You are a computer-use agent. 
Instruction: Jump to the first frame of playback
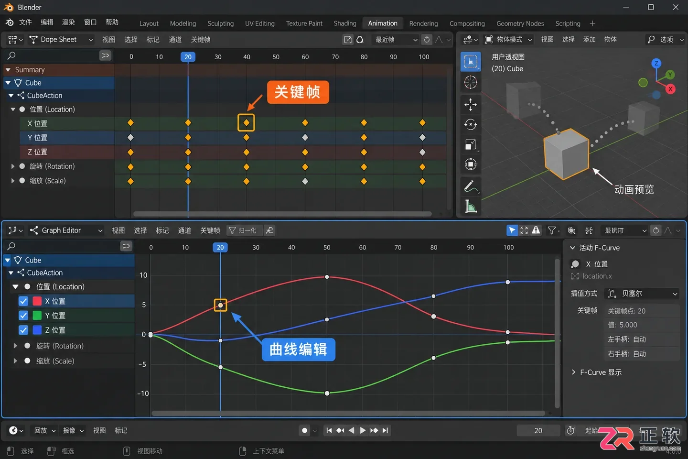pos(329,430)
